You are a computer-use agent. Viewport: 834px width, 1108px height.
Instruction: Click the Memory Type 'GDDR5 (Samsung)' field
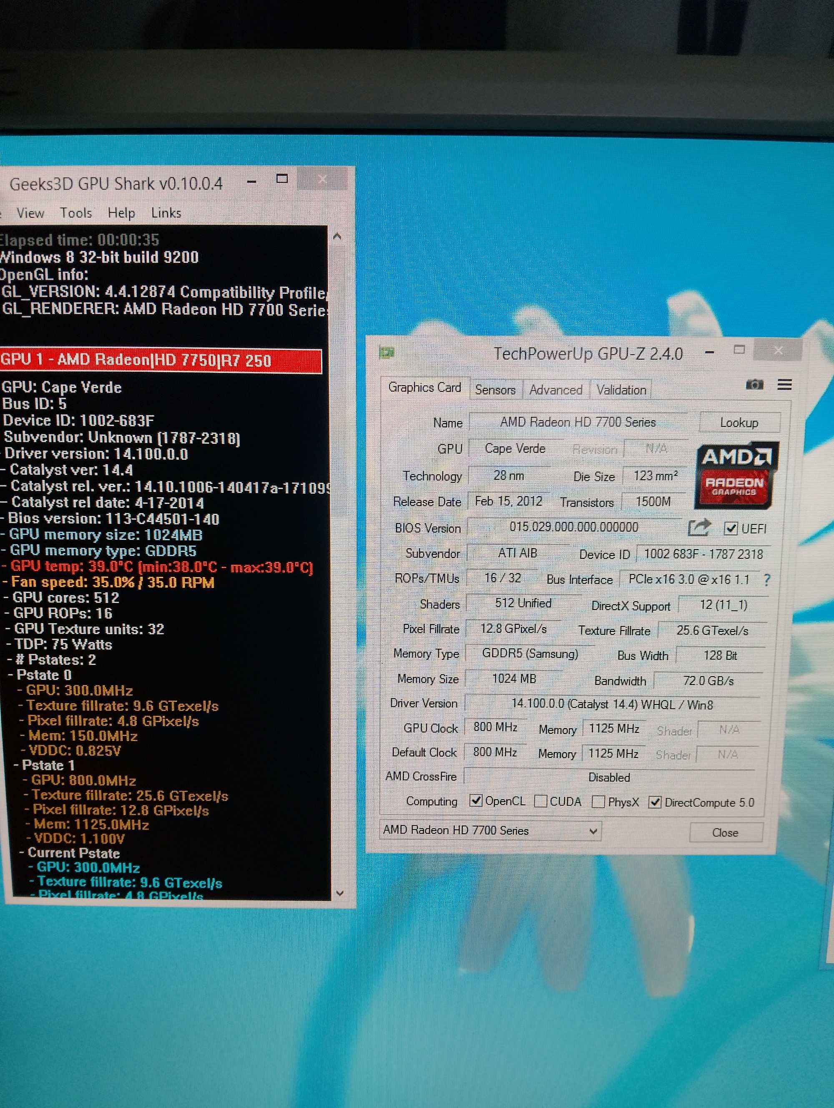[x=530, y=654]
